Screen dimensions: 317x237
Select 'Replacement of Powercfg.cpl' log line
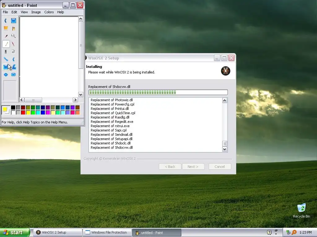pos(112,104)
